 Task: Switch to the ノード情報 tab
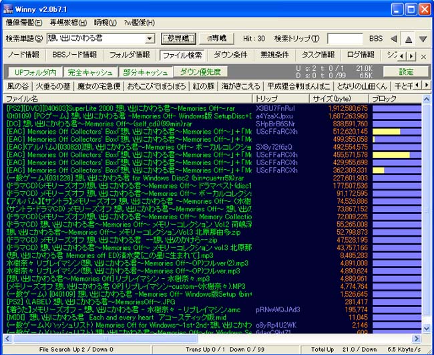[24, 55]
